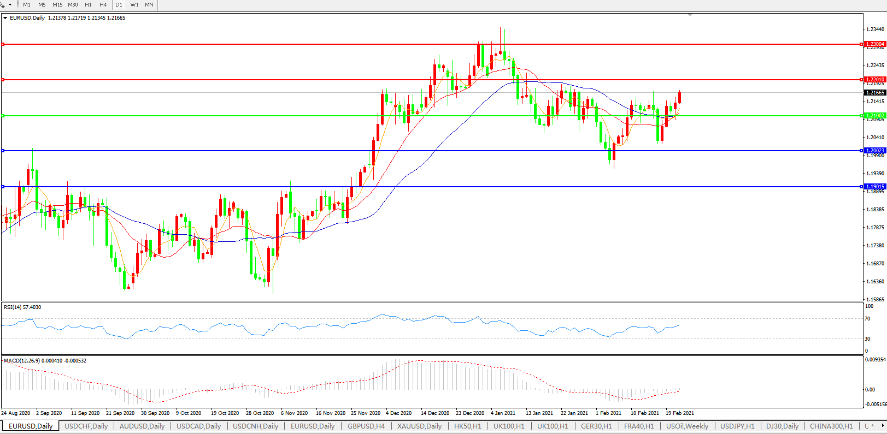
Task: Open the GBPUSD,H4 chart tab
Action: (x=366, y=426)
